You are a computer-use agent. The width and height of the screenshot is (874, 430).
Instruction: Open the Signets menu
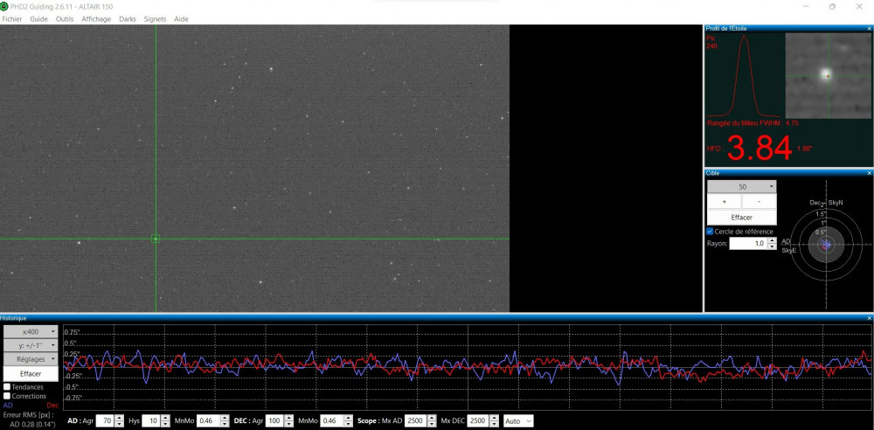[x=155, y=19]
